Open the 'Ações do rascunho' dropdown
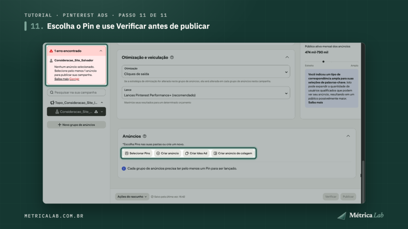 (132, 196)
